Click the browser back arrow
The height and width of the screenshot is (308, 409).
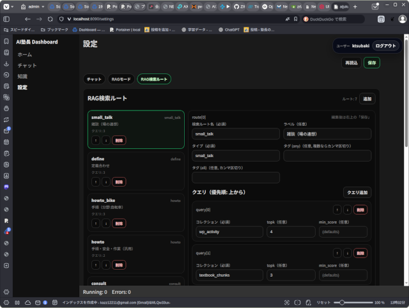(22, 19)
